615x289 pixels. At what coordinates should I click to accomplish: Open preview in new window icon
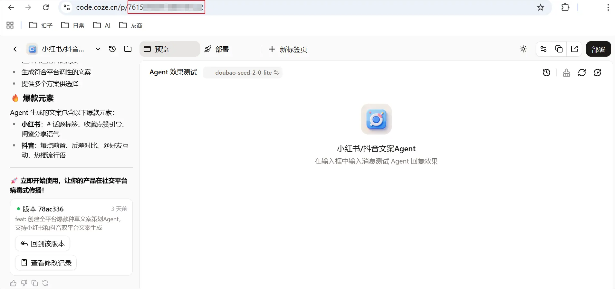coord(574,49)
